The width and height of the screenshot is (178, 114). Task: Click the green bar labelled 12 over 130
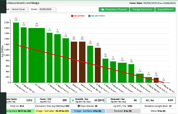90,64
